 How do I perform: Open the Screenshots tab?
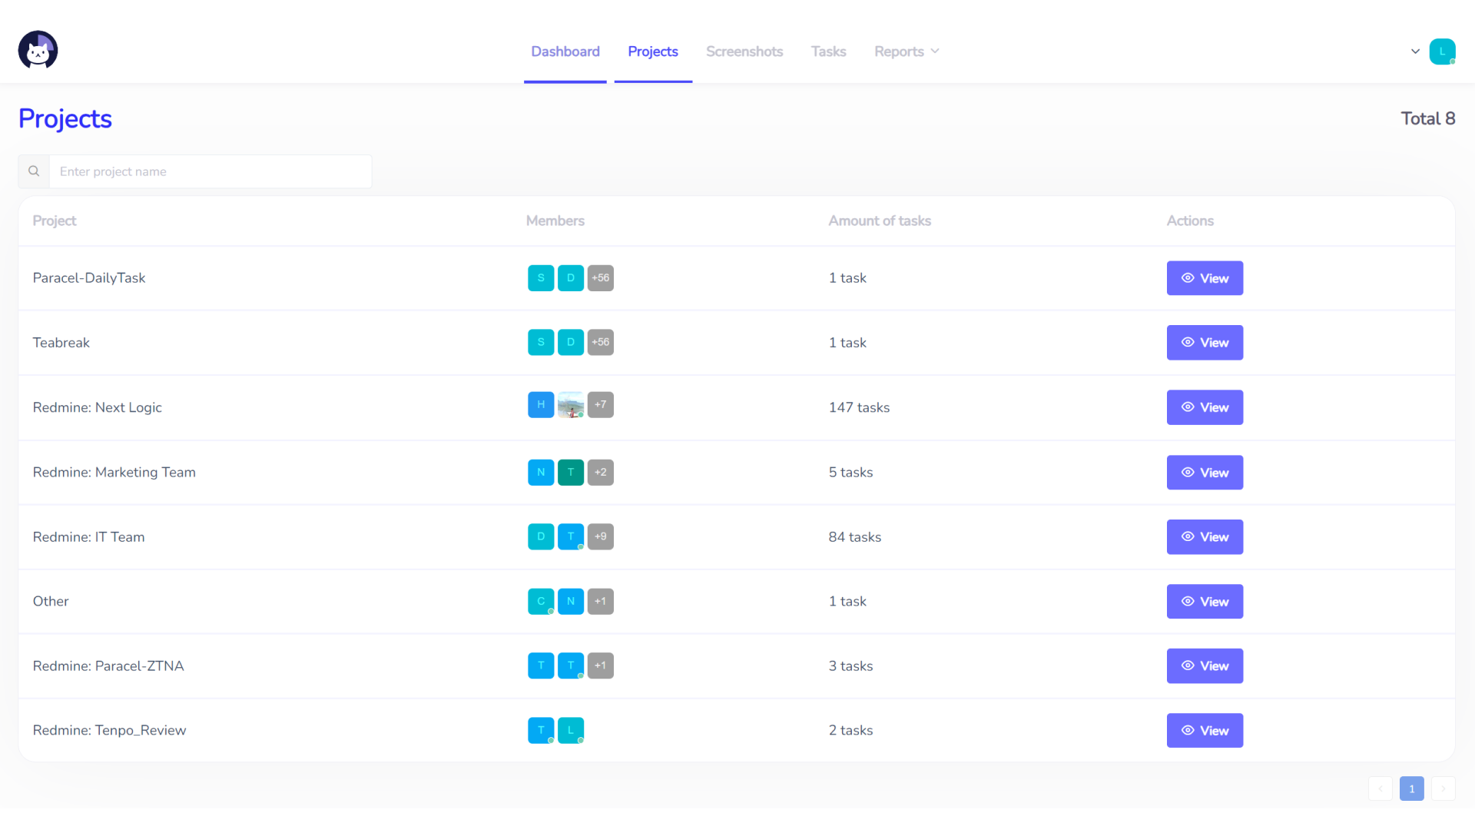tap(744, 51)
